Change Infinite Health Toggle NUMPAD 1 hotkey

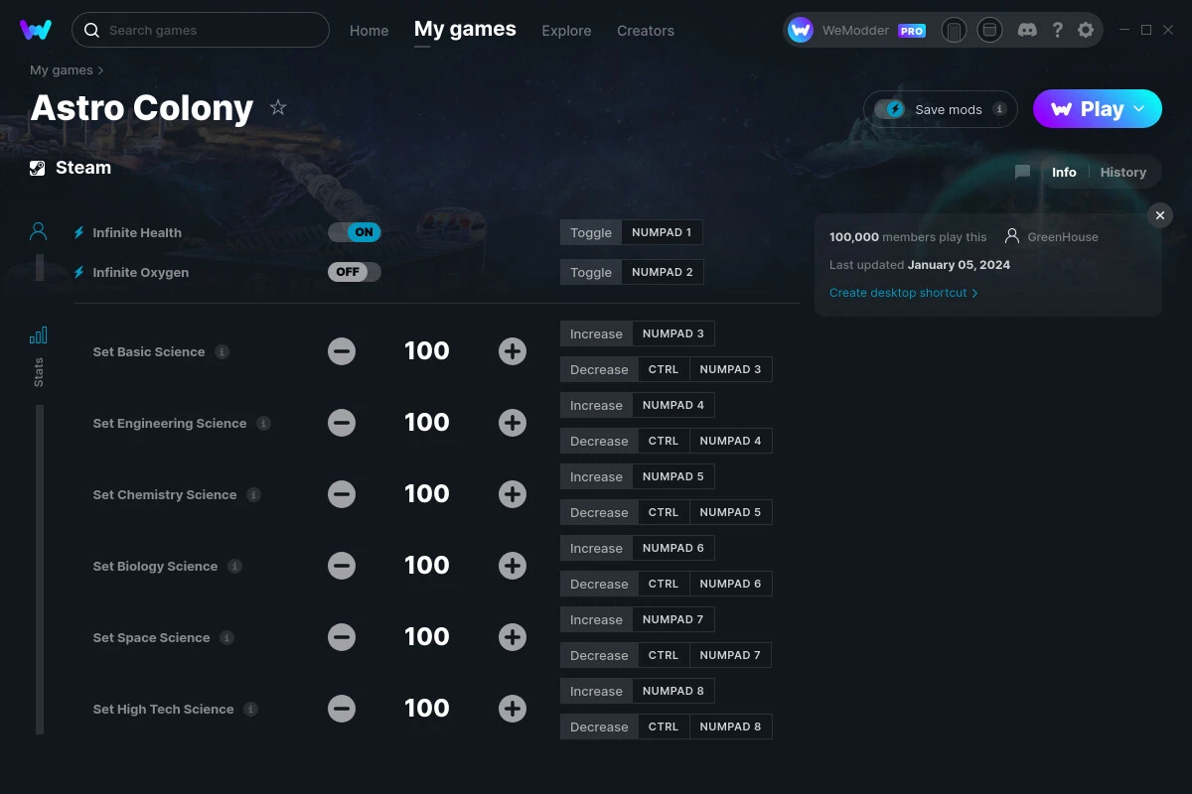[632, 232]
